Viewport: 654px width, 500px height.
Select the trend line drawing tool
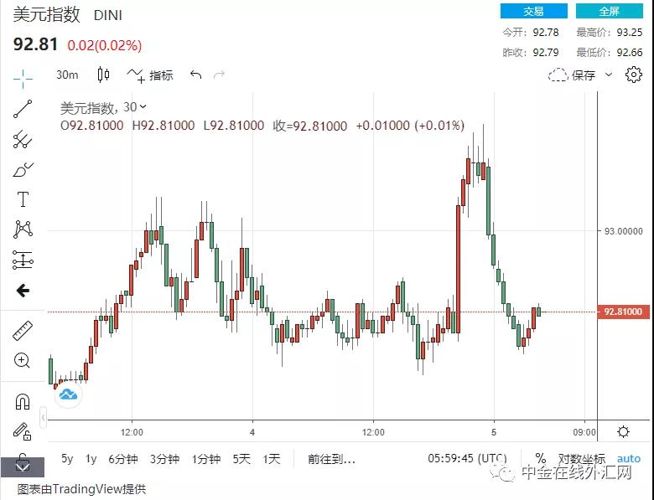click(x=23, y=109)
